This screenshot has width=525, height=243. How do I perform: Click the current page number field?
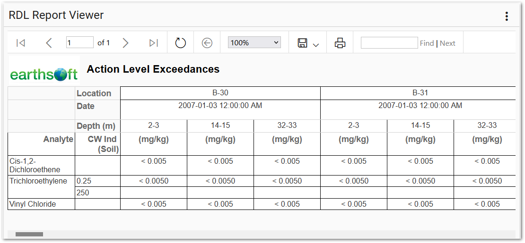pyautogui.click(x=80, y=42)
